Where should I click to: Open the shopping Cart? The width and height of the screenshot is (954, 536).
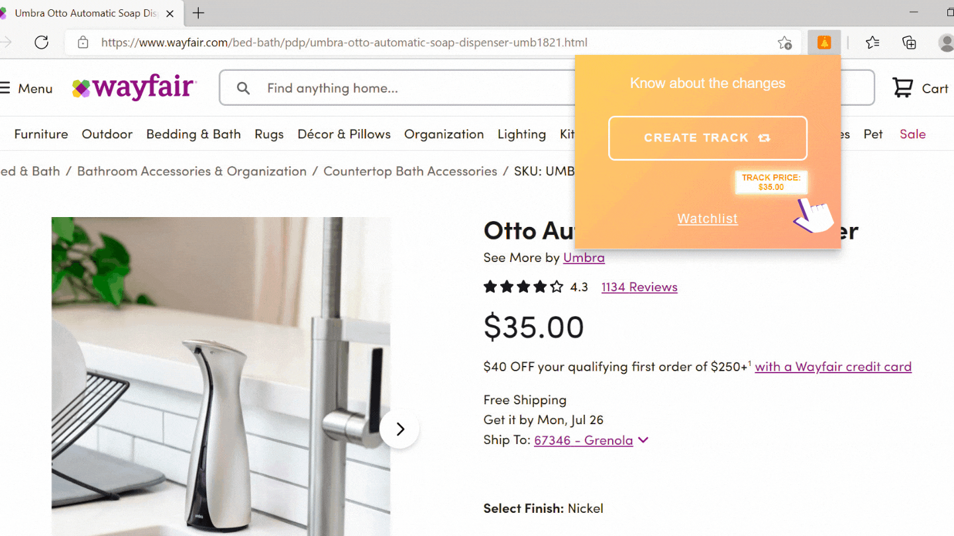(x=920, y=88)
